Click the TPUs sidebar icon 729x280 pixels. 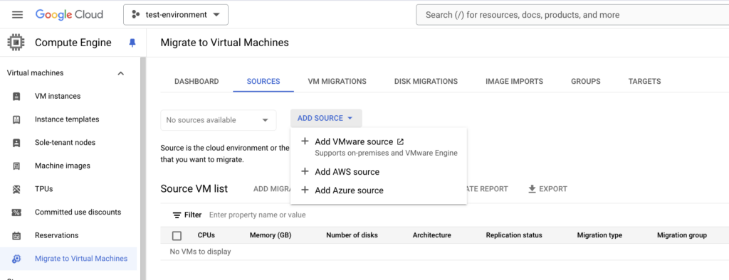(16, 189)
